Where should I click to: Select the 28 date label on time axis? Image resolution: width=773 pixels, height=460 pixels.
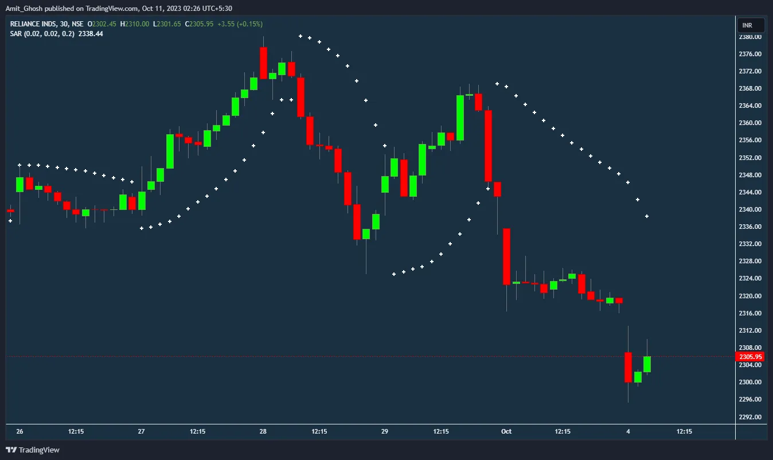(x=263, y=431)
